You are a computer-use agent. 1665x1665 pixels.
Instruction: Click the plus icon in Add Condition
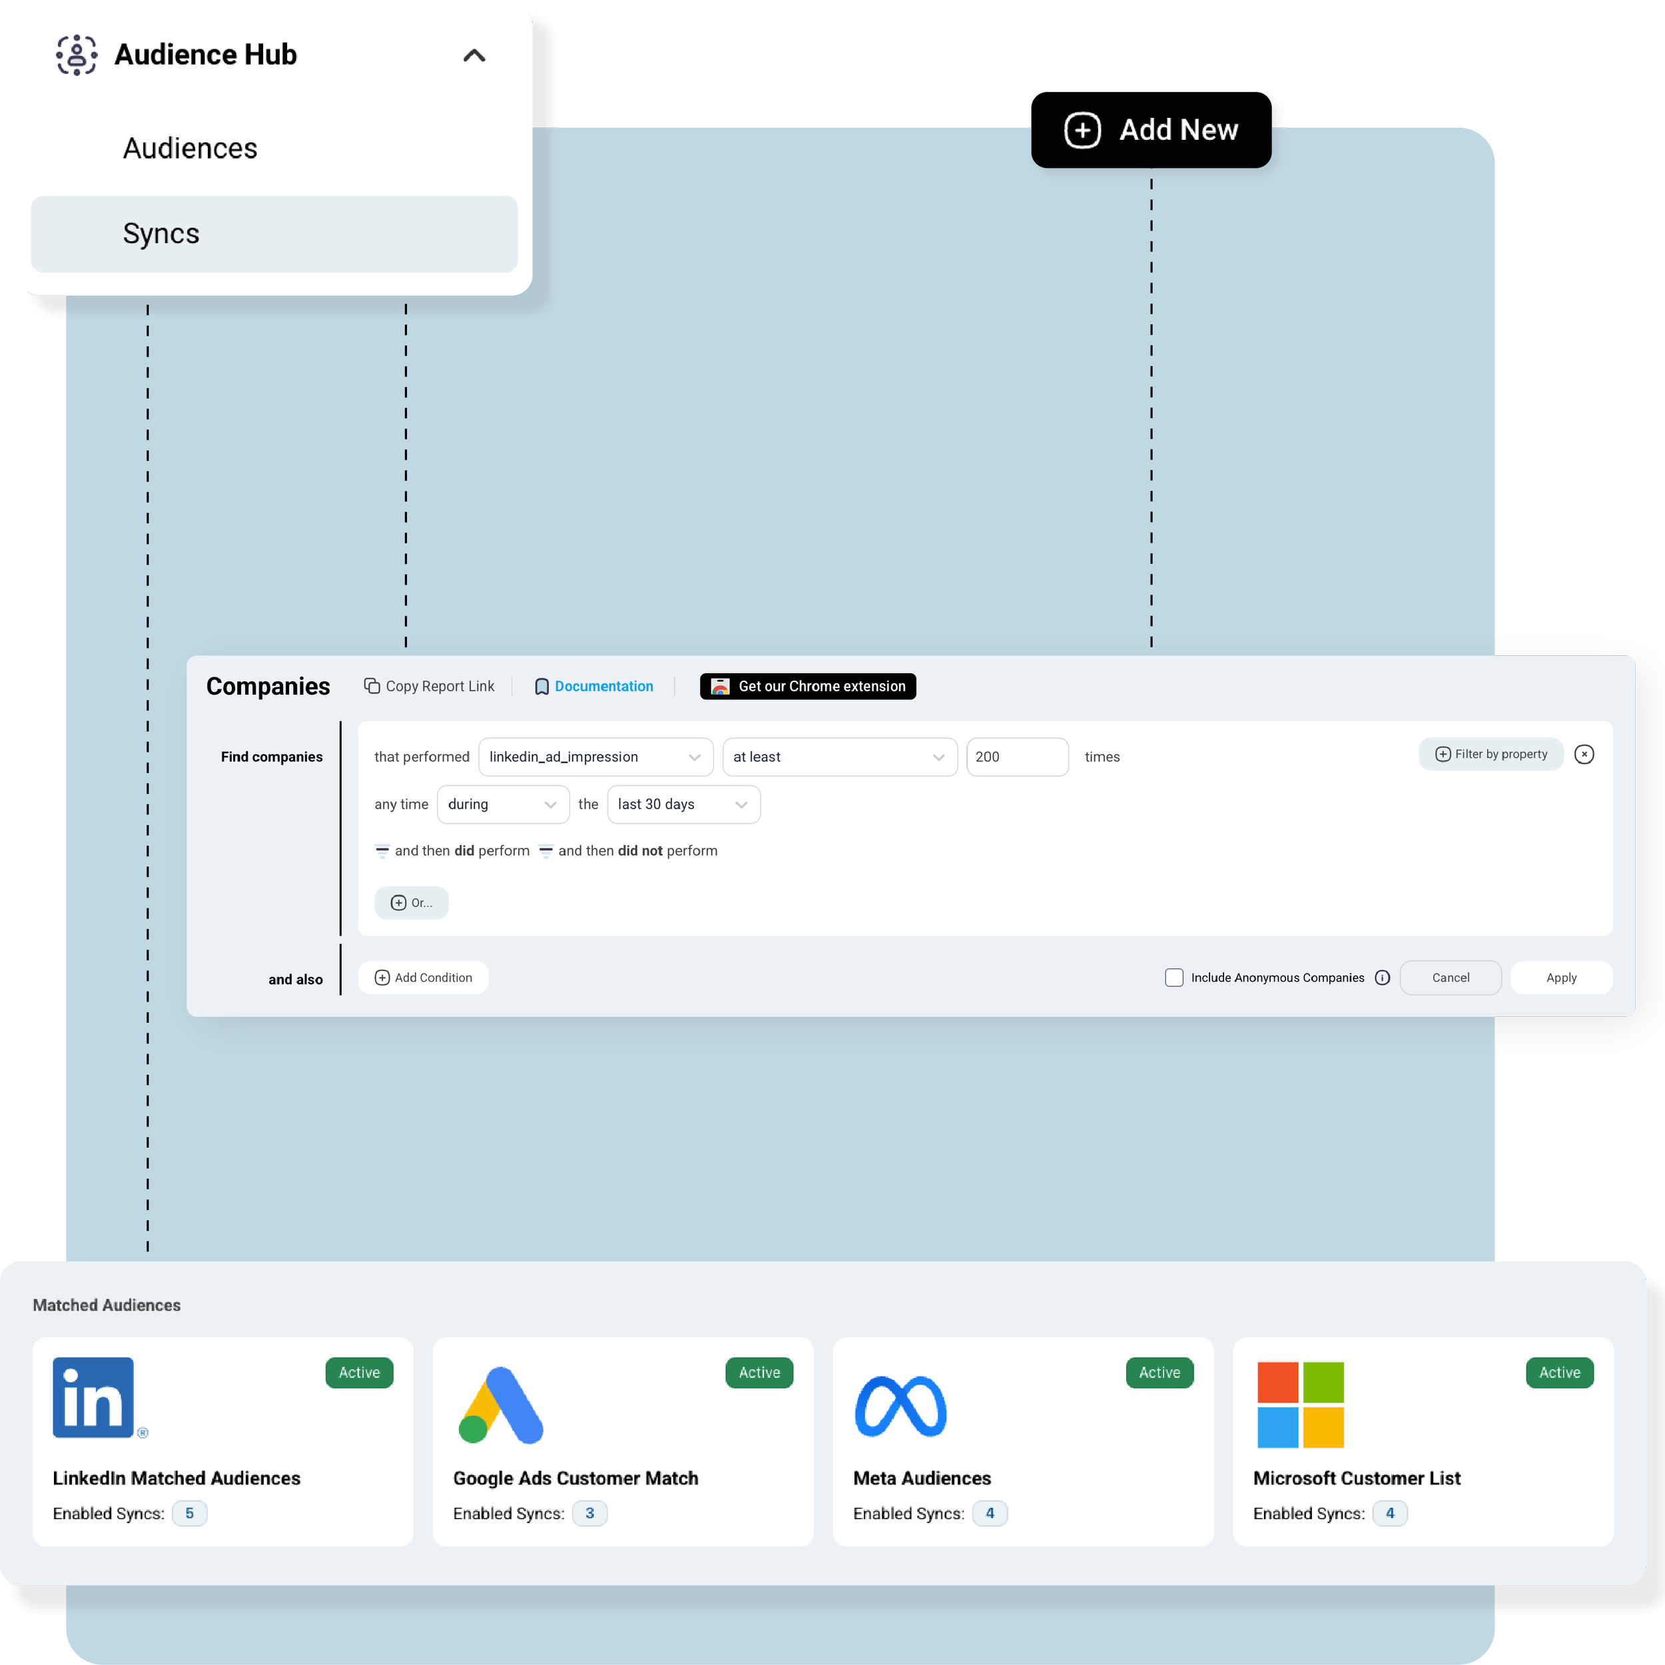point(382,977)
